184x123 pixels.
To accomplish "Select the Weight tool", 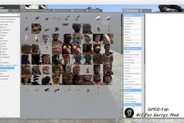I will tap(132, 52).
